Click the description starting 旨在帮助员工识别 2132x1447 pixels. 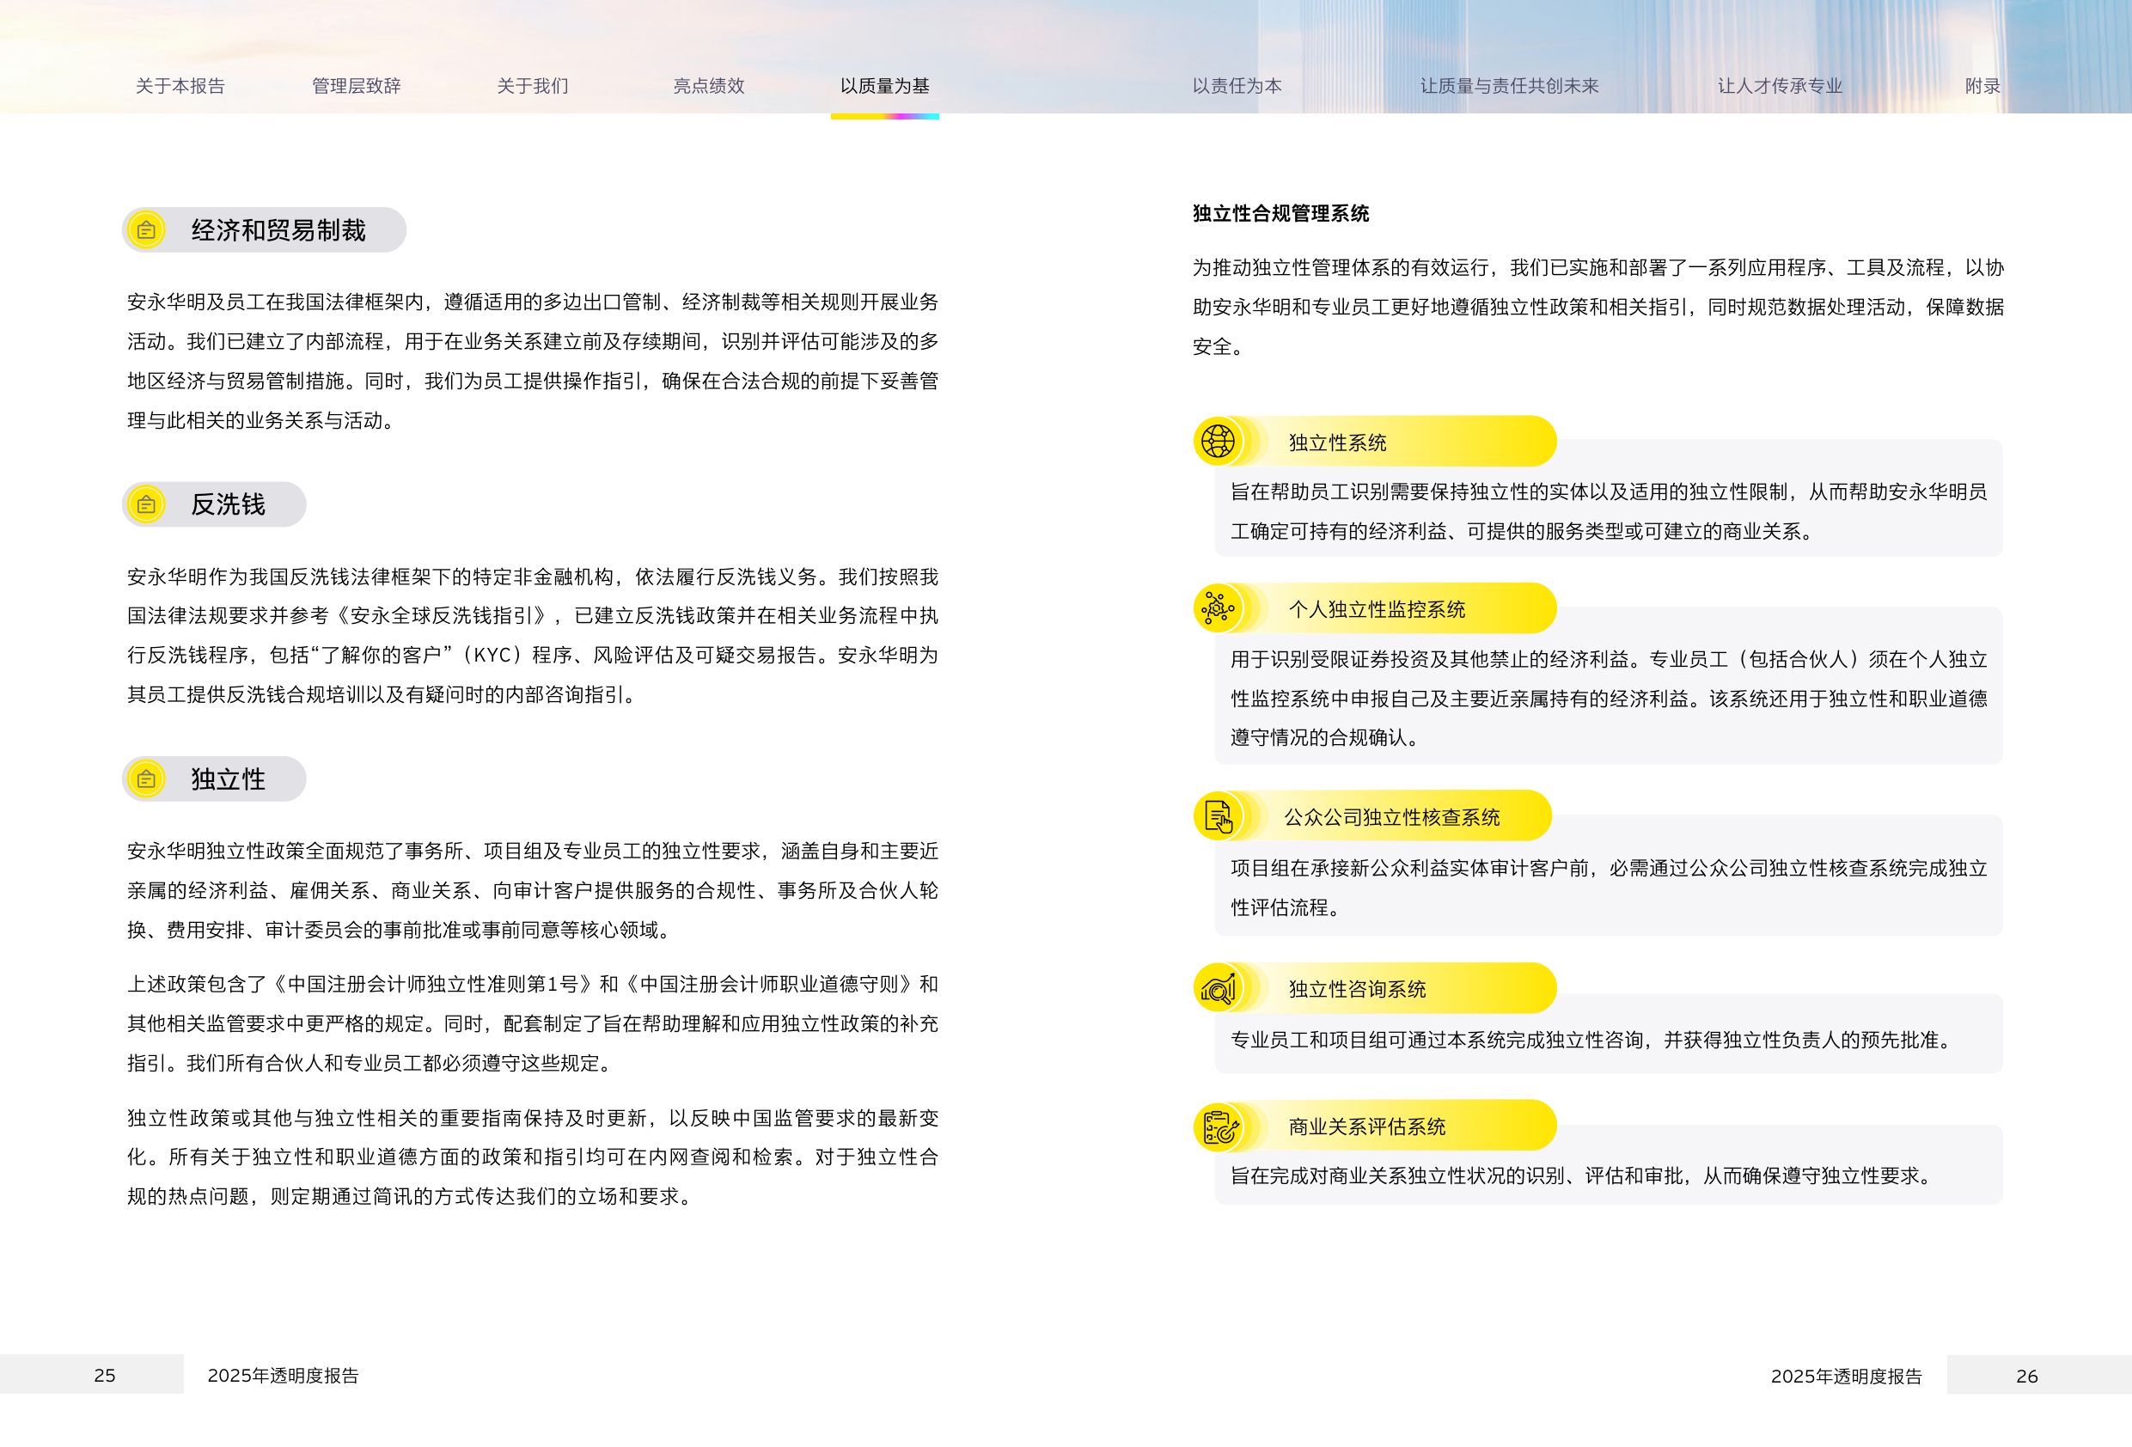coord(1609,511)
